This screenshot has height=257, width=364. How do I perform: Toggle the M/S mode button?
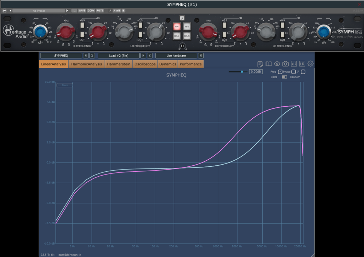coord(187,26)
